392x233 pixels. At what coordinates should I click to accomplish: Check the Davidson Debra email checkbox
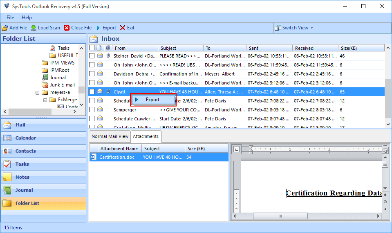92,73
